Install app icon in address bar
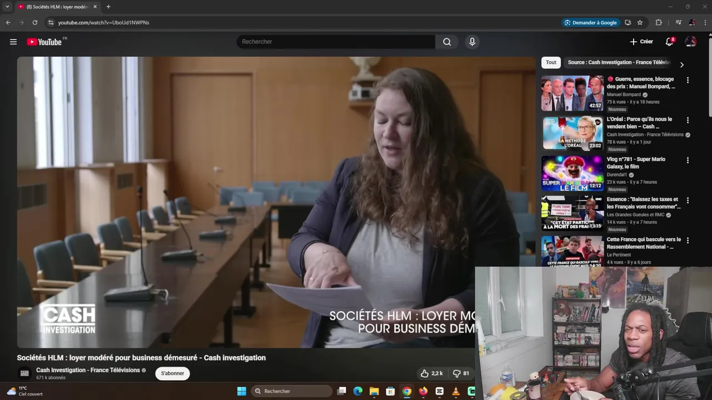 pyautogui.click(x=628, y=22)
